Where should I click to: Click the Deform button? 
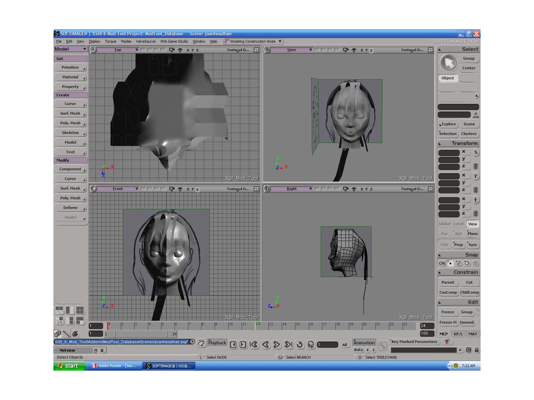pos(70,208)
